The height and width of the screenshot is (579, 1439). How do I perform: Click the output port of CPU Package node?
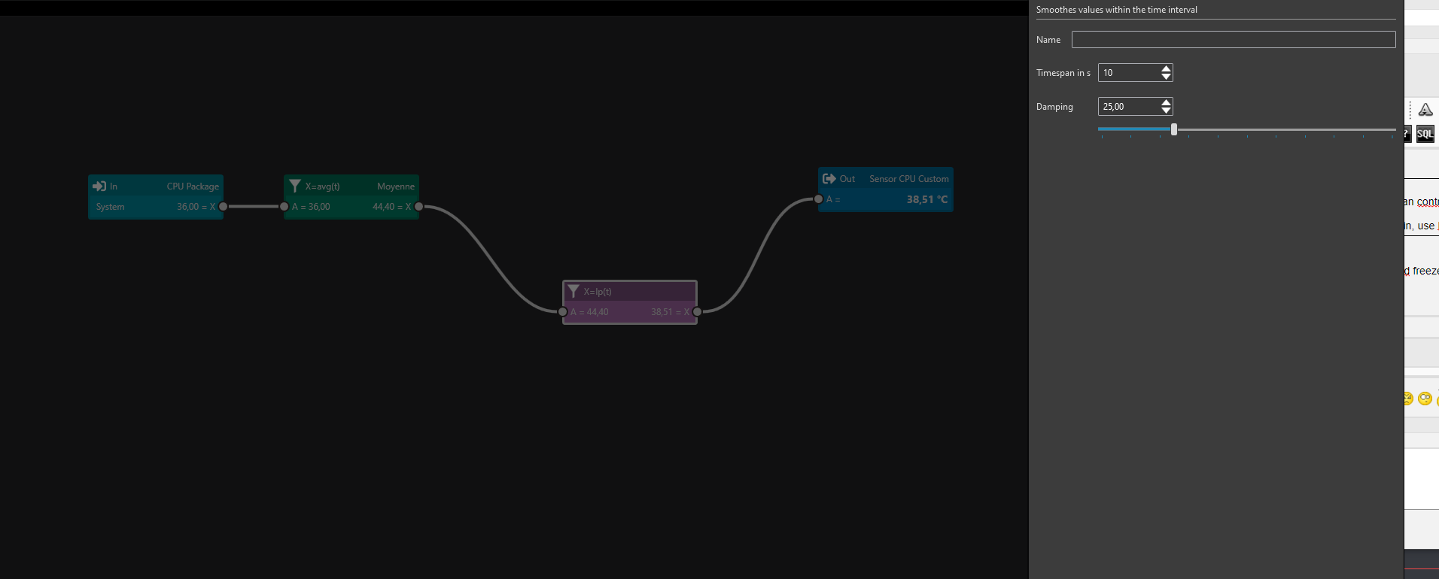click(x=224, y=207)
